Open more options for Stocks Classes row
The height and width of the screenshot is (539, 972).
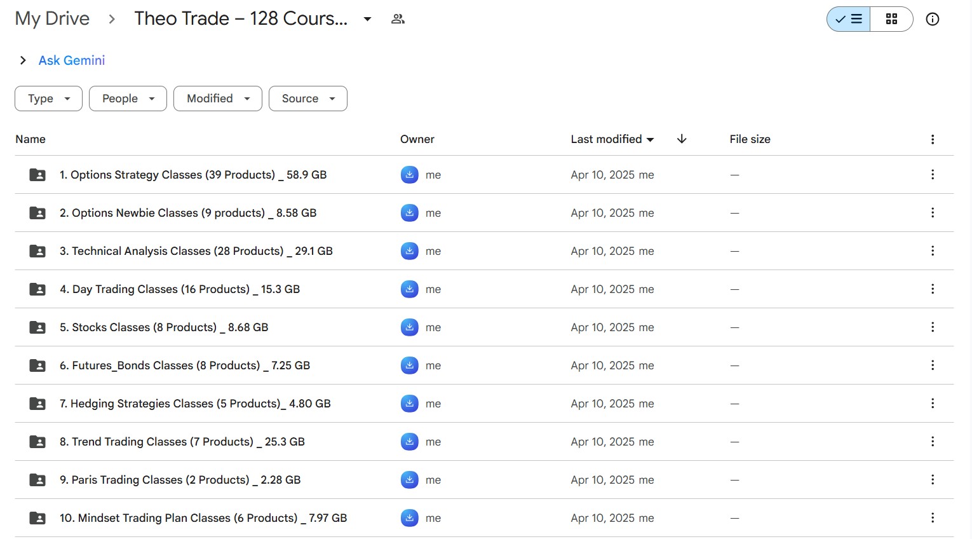(932, 327)
